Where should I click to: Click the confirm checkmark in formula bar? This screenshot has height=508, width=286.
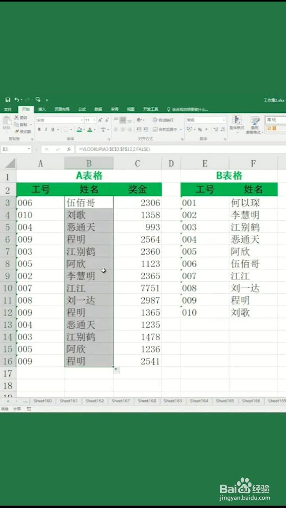pyautogui.click(x=58, y=149)
